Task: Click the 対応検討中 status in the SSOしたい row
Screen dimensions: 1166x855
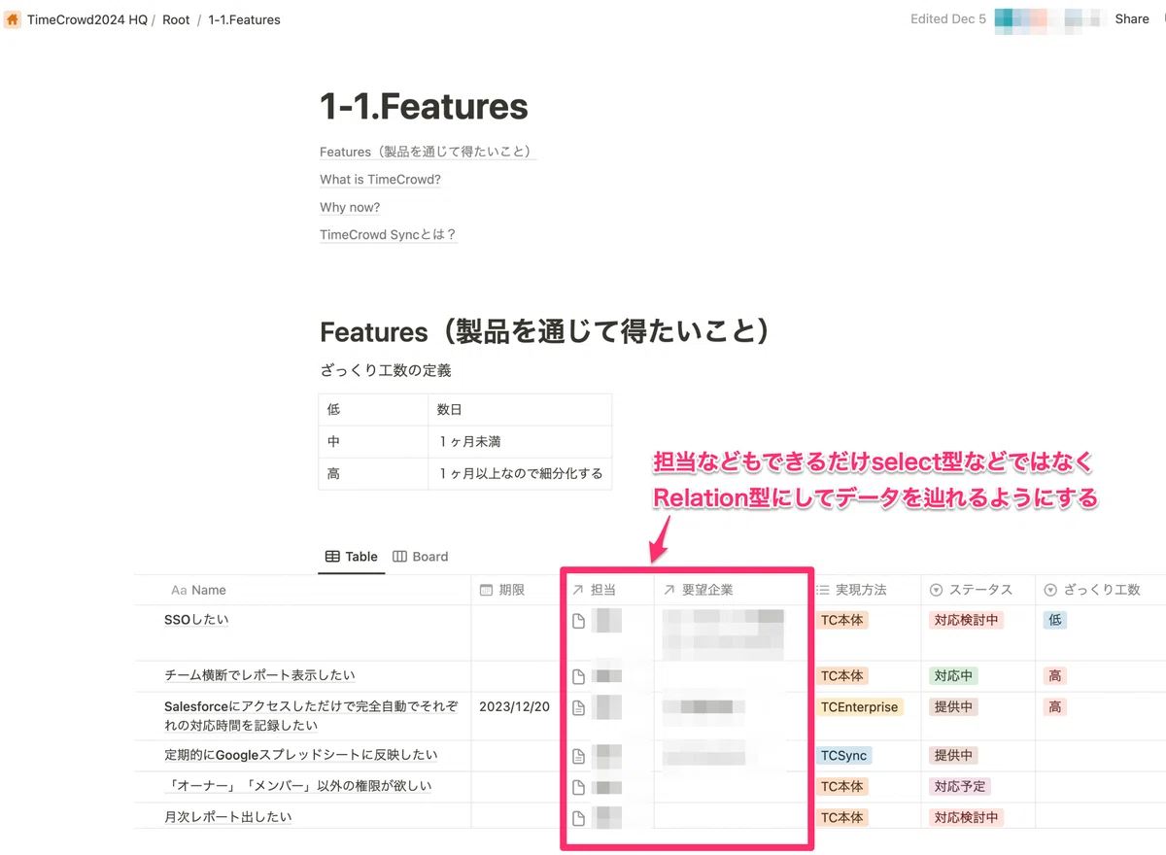Action: pyautogui.click(x=966, y=620)
